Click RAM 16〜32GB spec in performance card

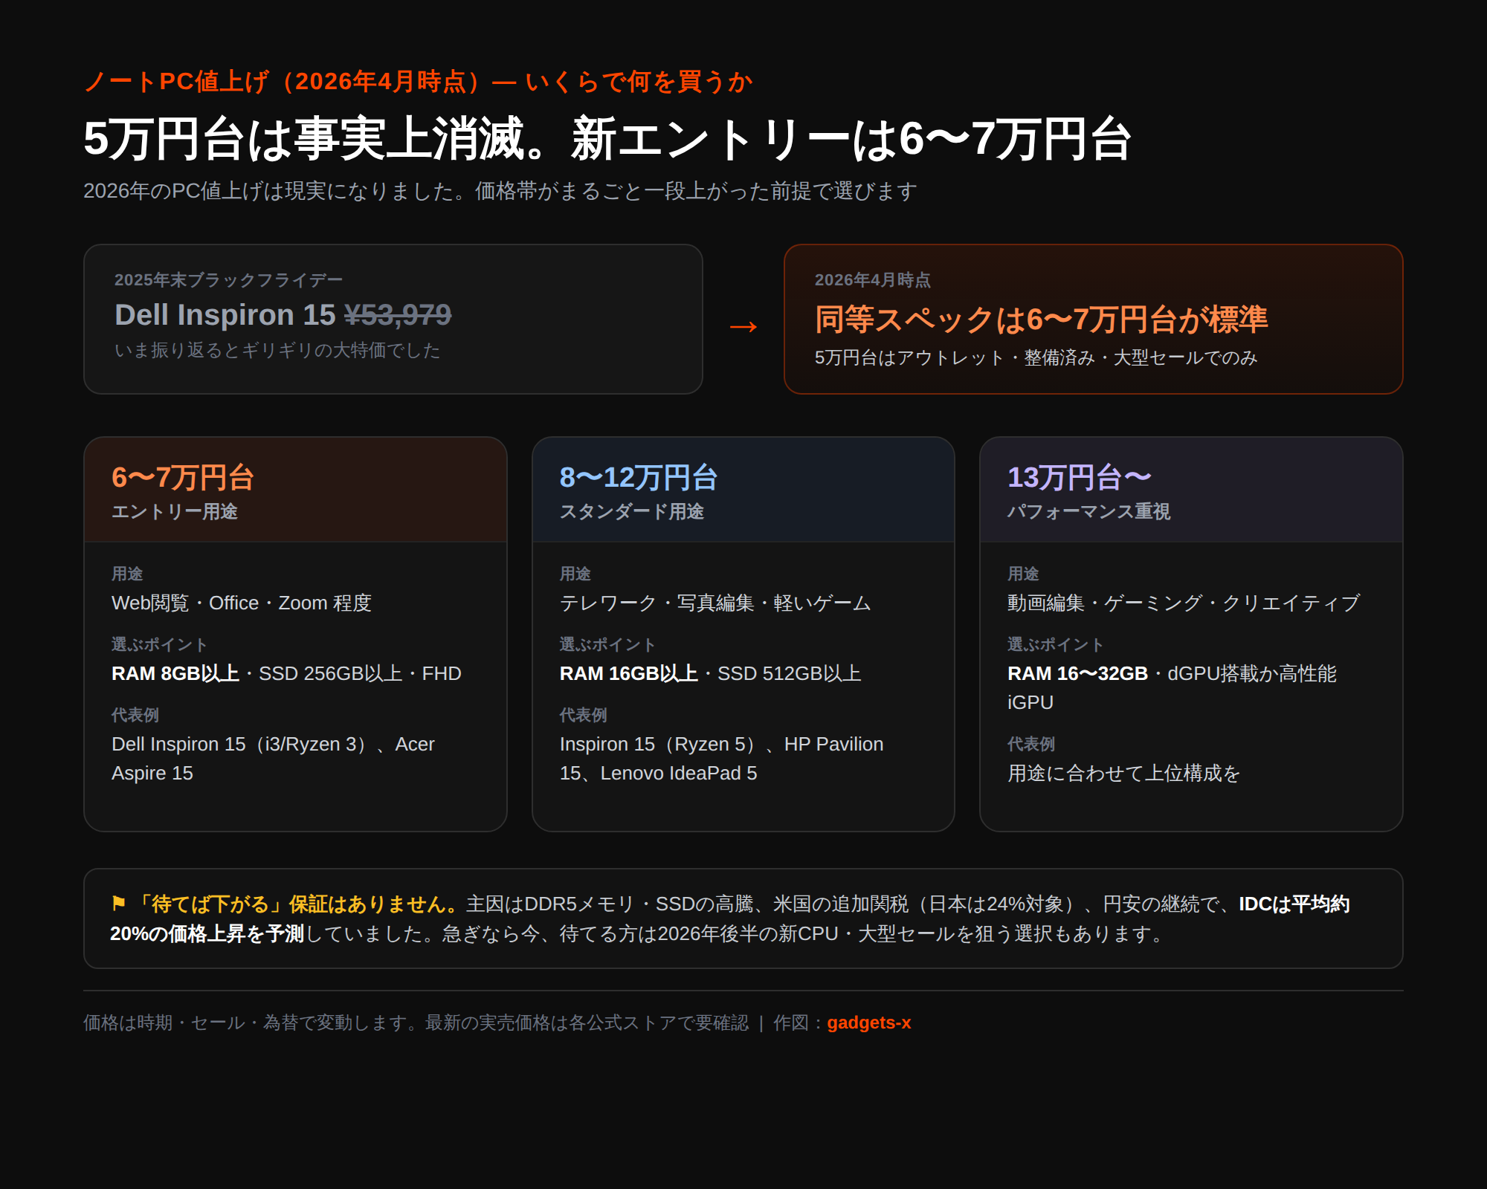tap(1077, 673)
